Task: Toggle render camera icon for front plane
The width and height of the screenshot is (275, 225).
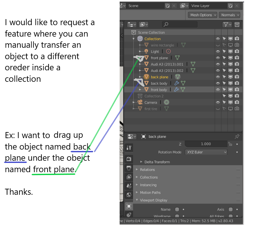Action: [237, 58]
